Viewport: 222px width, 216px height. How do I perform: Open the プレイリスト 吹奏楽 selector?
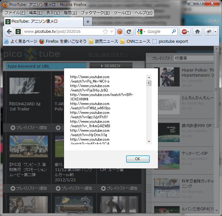click(x=194, y=58)
